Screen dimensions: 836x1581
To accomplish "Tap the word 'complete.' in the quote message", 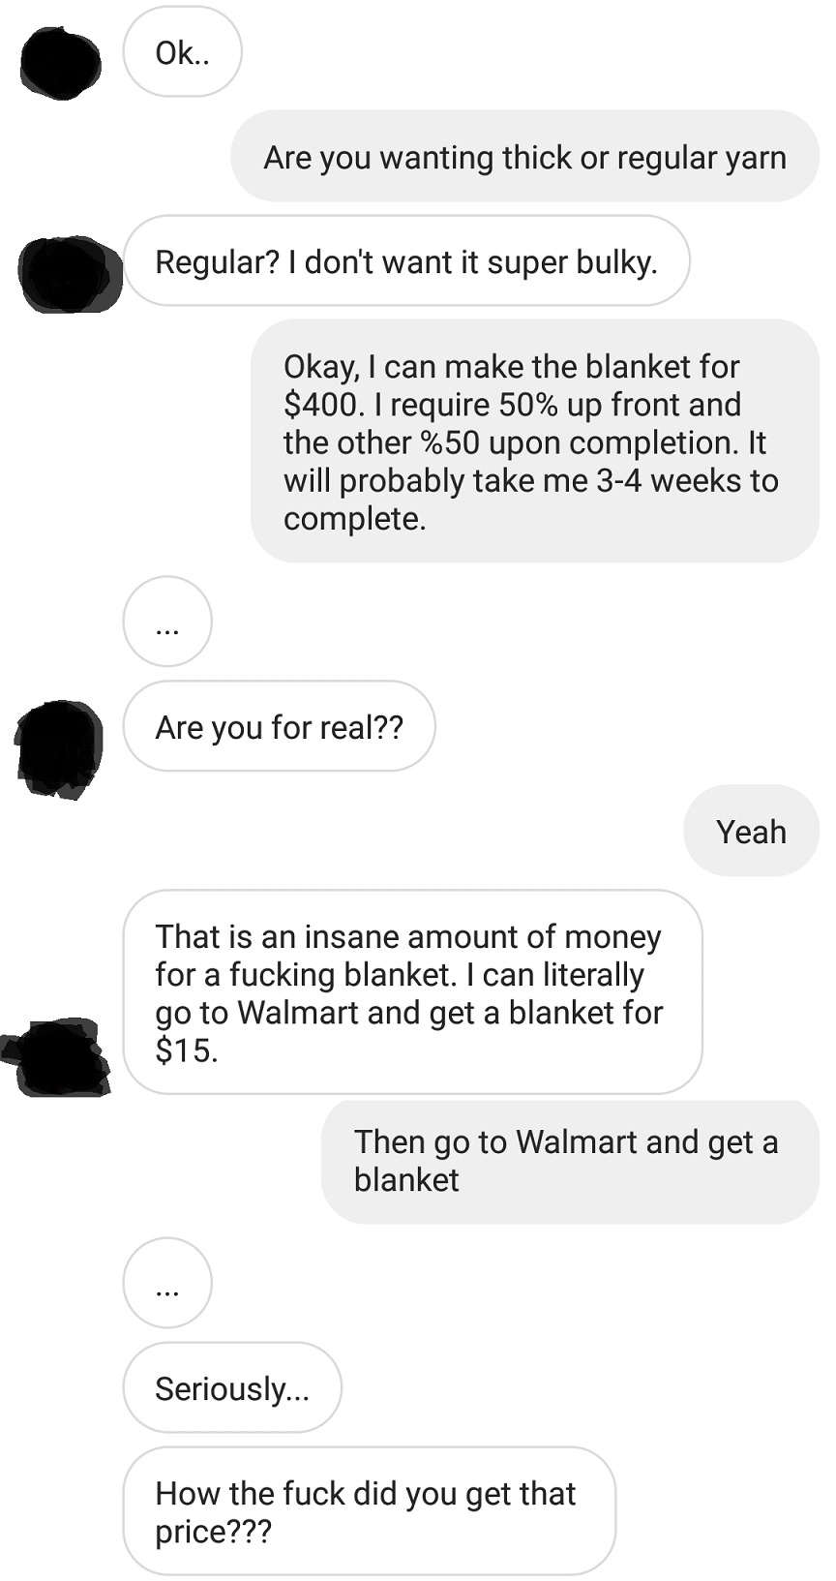I will pyautogui.click(x=354, y=519).
